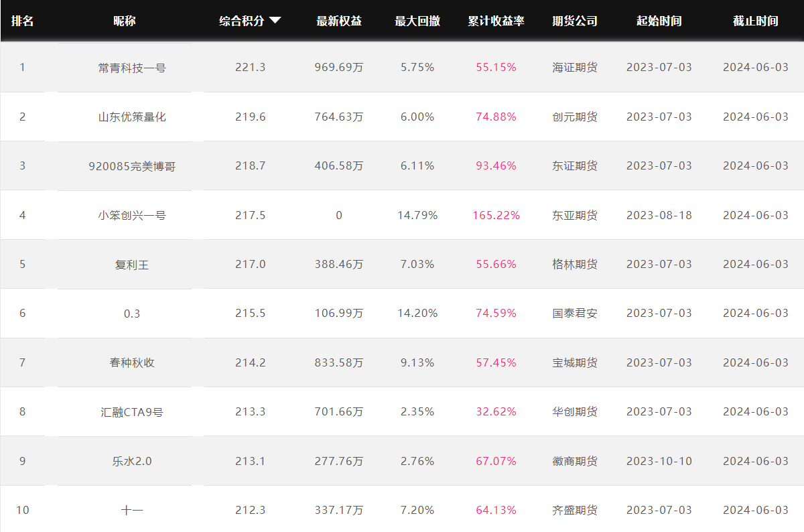Click return rate 74.88%

click(x=496, y=117)
